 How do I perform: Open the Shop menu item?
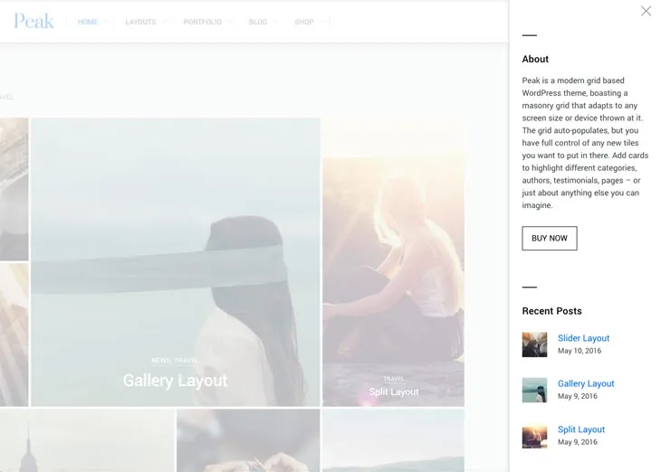pyautogui.click(x=304, y=22)
